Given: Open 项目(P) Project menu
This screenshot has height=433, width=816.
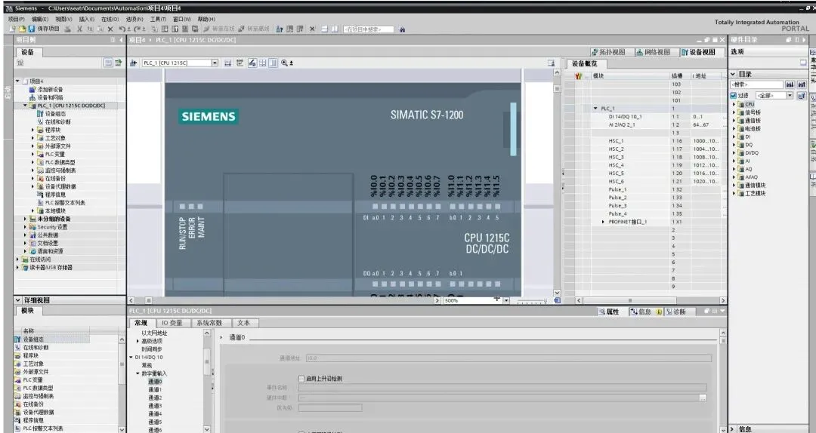Looking at the screenshot, I should 16,19.
